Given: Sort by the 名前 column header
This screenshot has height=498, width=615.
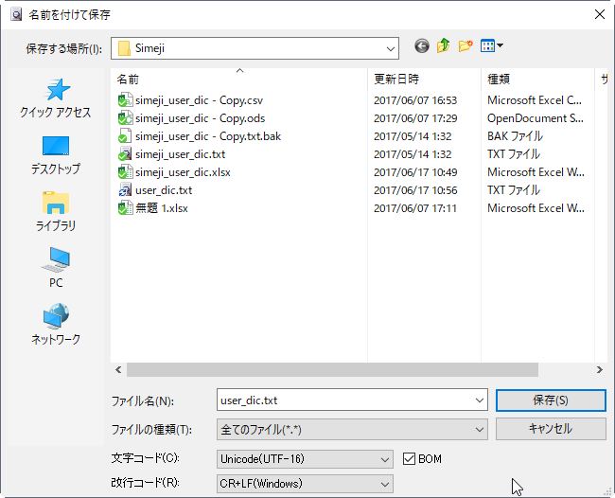Looking at the screenshot, I should [239, 80].
